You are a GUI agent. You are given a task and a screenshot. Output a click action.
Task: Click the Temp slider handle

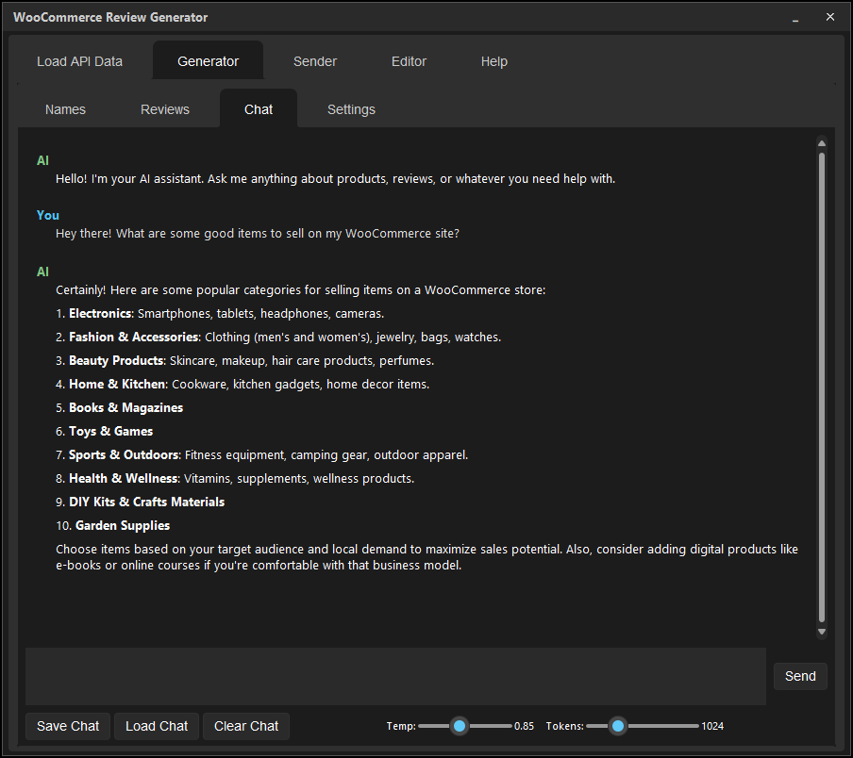point(460,726)
